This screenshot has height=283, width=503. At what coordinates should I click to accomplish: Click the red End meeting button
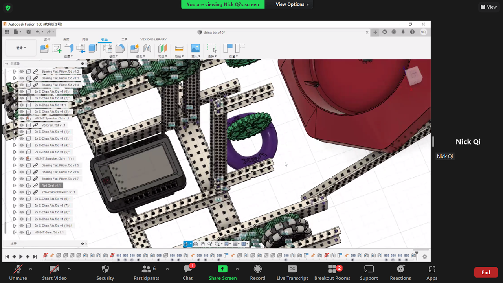pos(486,272)
